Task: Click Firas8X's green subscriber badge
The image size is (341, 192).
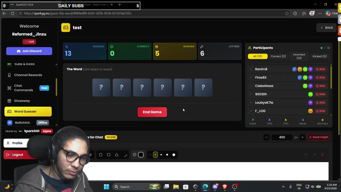Action: [305, 78]
